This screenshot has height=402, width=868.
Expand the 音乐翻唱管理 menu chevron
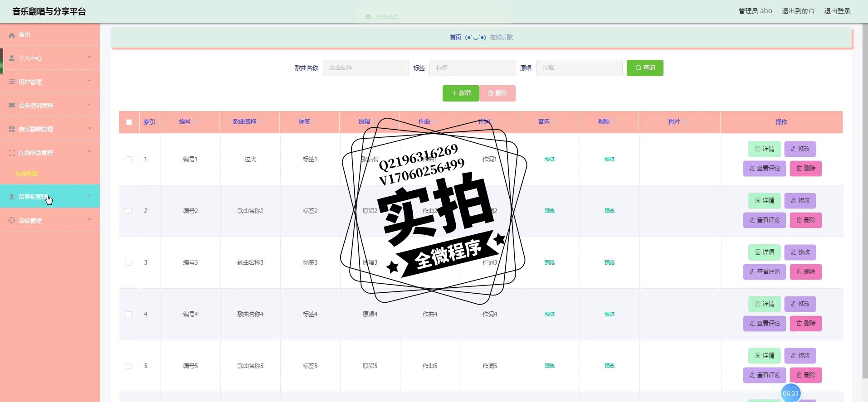[x=89, y=128]
